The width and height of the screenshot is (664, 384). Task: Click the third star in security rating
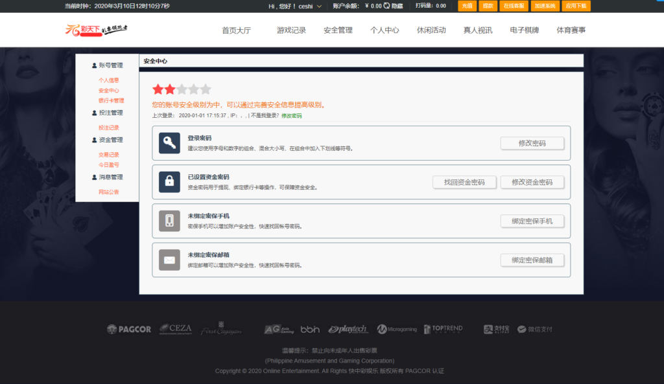pos(182,89)
